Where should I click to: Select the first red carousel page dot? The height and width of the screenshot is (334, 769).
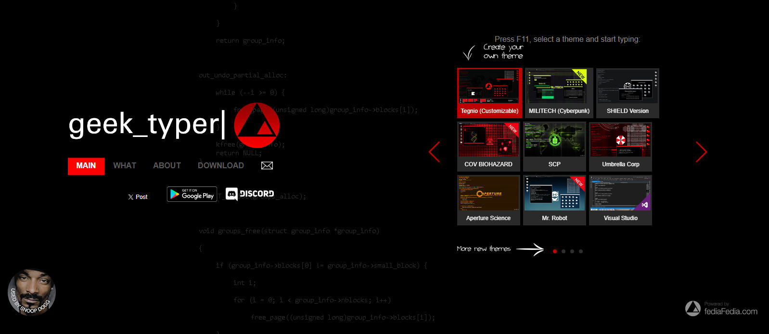(555, 251)
